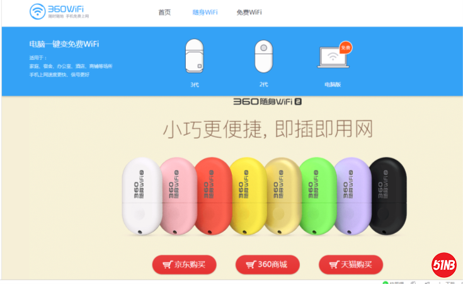Pick the pink WiFi dongle

pos(180,196)
